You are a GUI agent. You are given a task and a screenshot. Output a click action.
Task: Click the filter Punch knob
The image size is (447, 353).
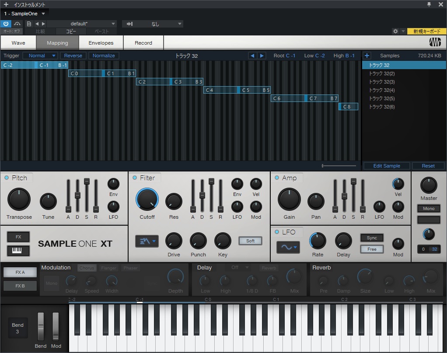tap(198, 241)
